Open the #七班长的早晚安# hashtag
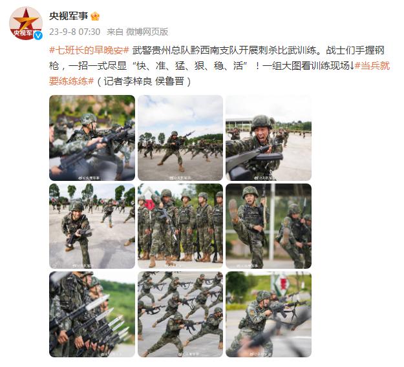This screenshot has height=367, width=404. click(89, 50)
